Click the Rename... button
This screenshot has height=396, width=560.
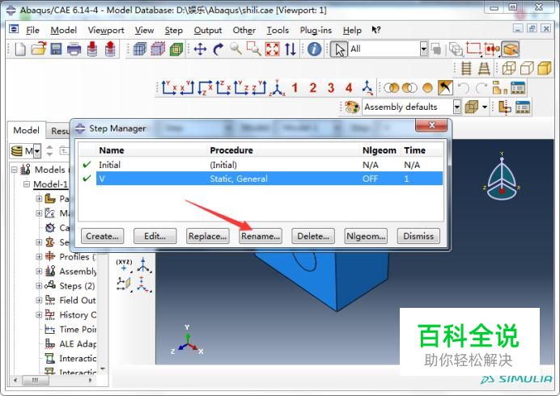click(x=261, y=236)
